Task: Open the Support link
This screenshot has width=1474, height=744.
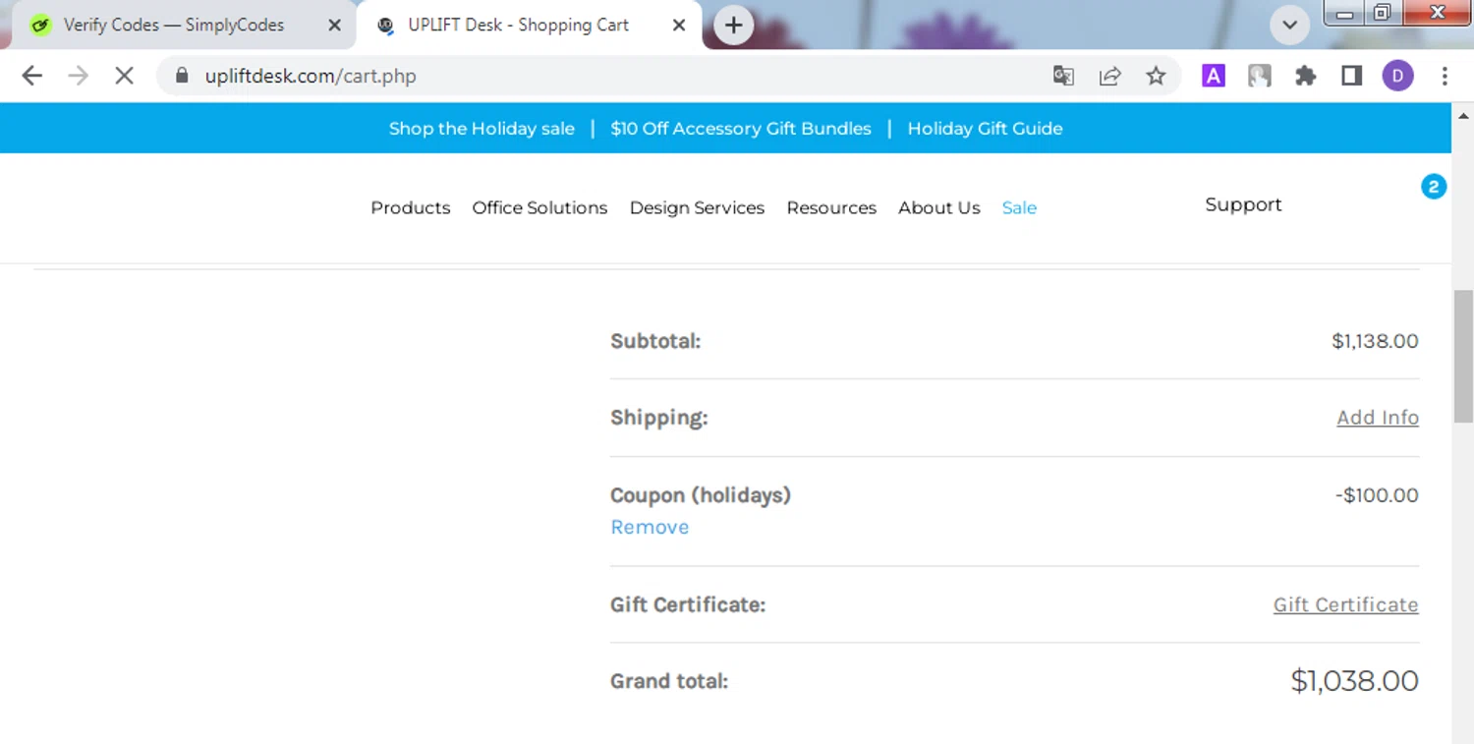Action: [1243, 204]
